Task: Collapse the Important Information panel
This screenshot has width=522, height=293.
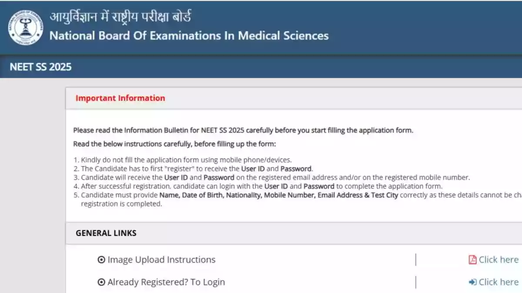Action: tap(120, 98)
